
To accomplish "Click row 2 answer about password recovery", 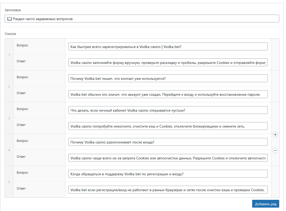I will click(x=168, y=94).
